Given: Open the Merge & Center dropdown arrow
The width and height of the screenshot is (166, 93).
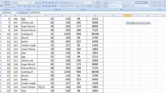Looking at the screenshot, I should (74, 6).
